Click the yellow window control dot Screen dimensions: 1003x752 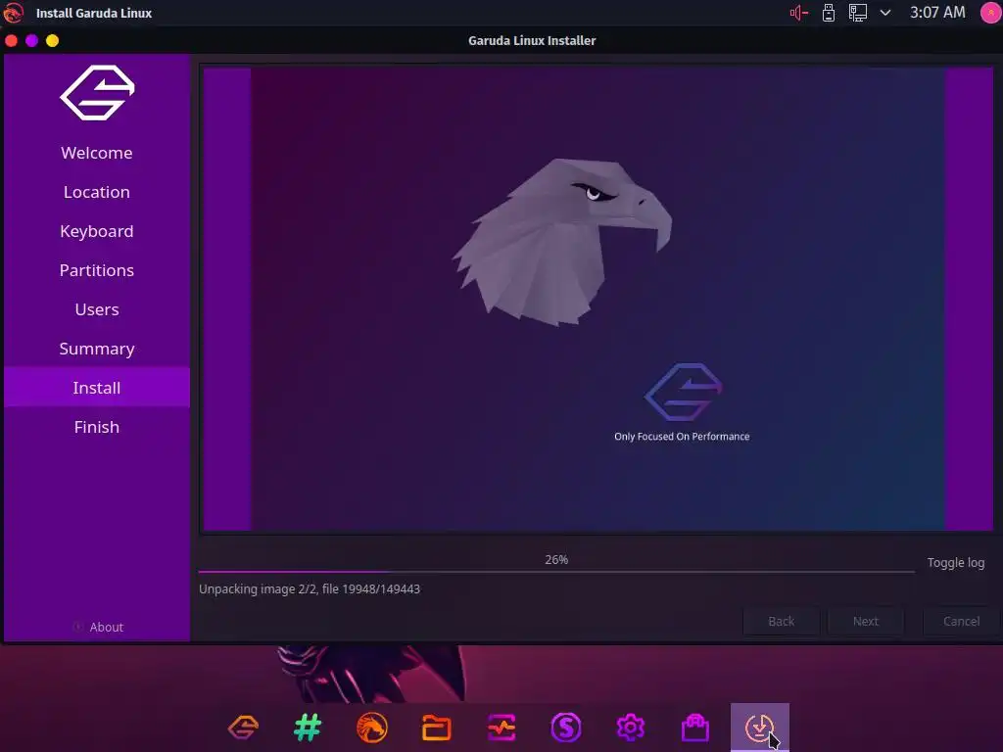click(53, 41)
